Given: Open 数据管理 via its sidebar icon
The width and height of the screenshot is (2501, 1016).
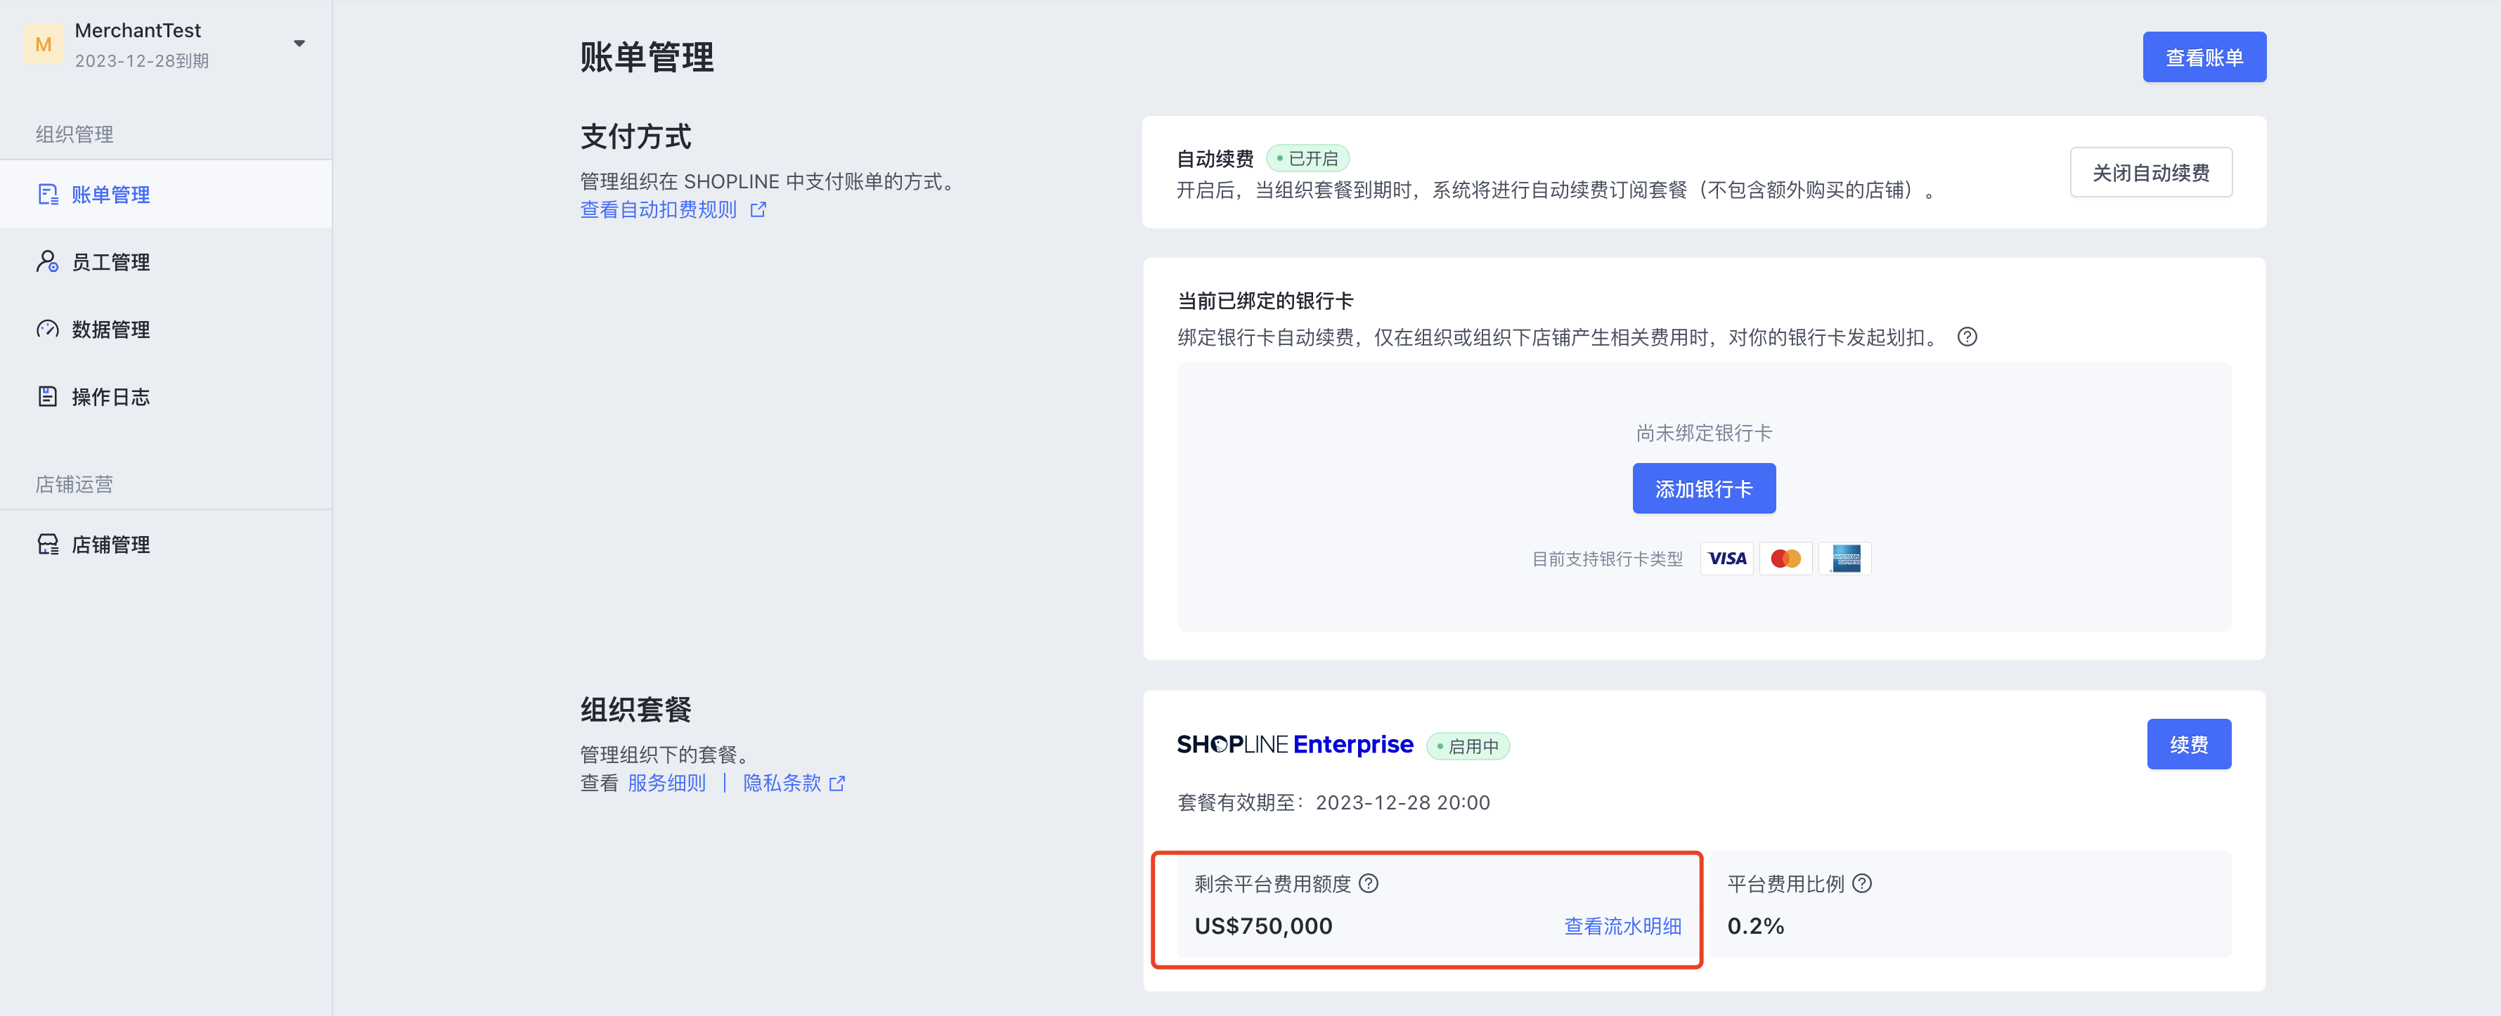Looking at the screenshot, I should [x=48, y=329].
